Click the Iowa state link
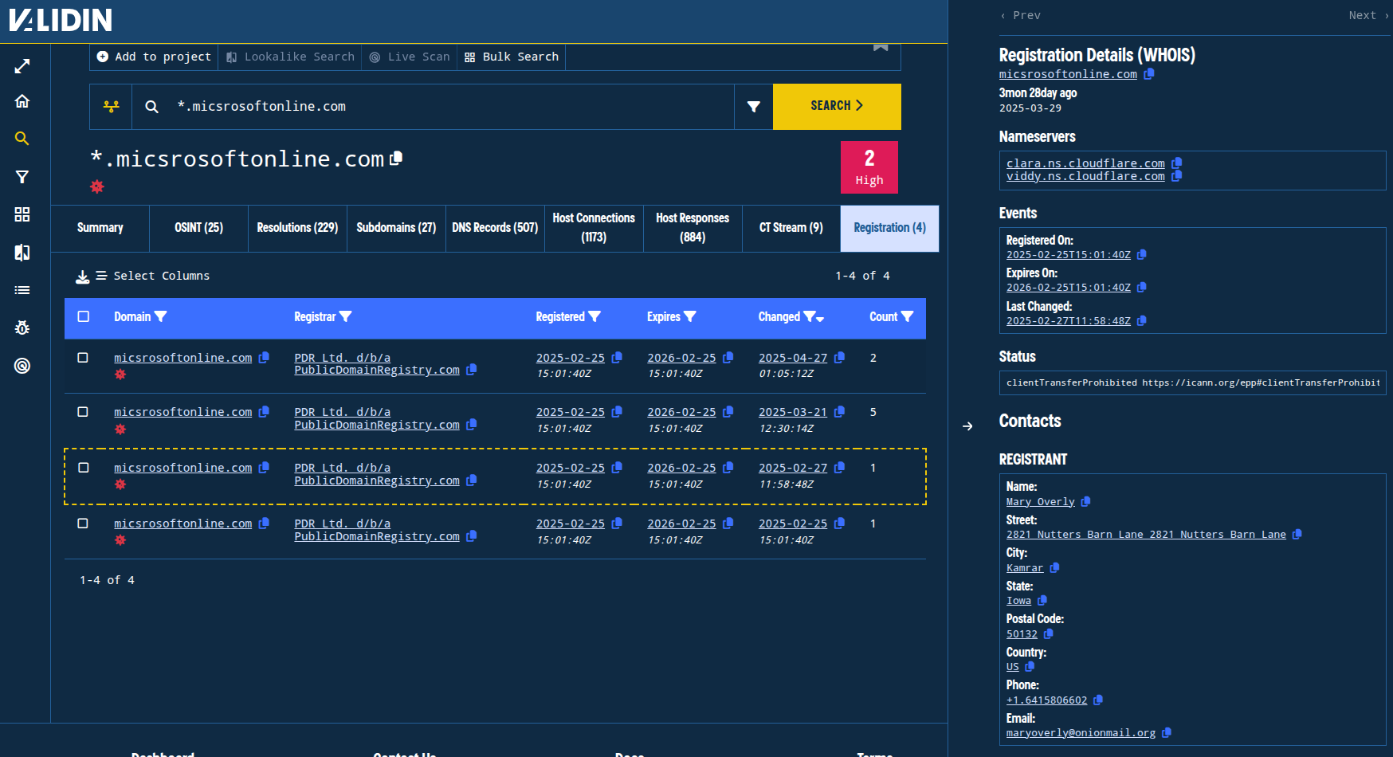This screenshot has width=1393, height=757. click(1018, 601)
